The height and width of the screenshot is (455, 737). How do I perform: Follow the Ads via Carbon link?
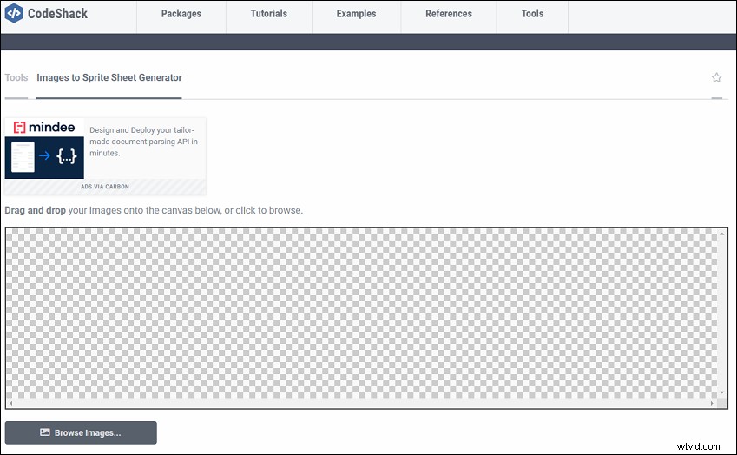click(x=105, y=187)
